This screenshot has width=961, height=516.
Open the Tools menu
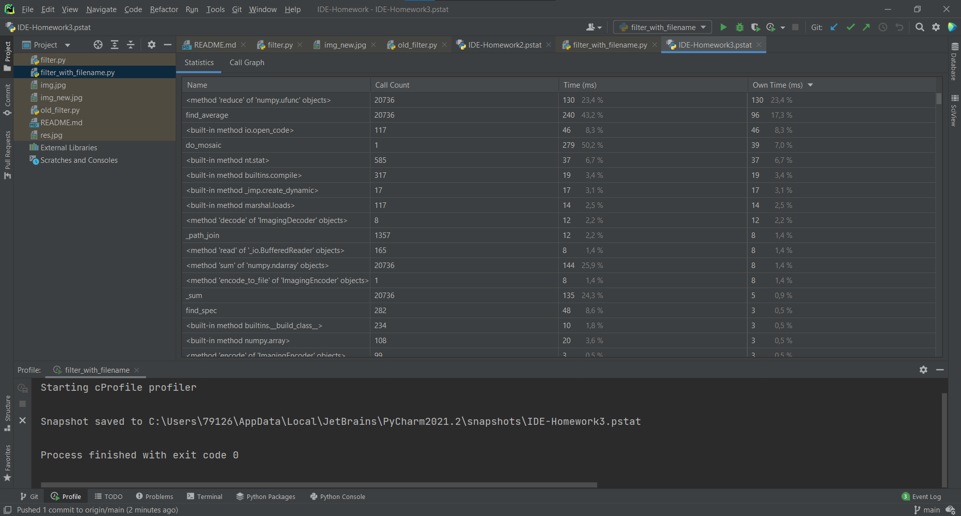(x=215, y=10)
